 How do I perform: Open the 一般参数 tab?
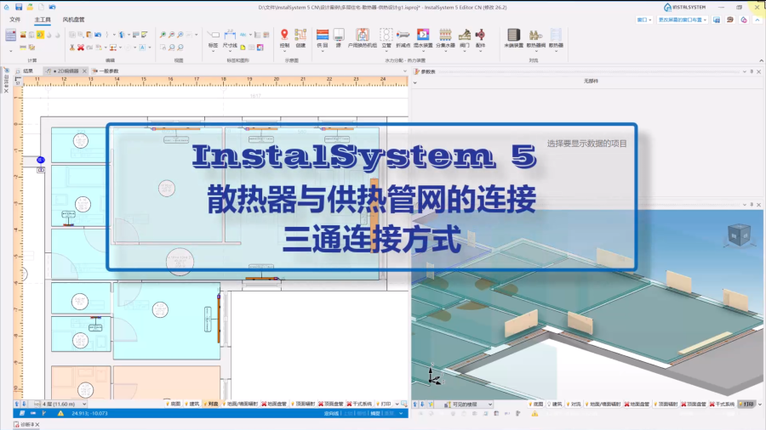click(x=106, y=71)
